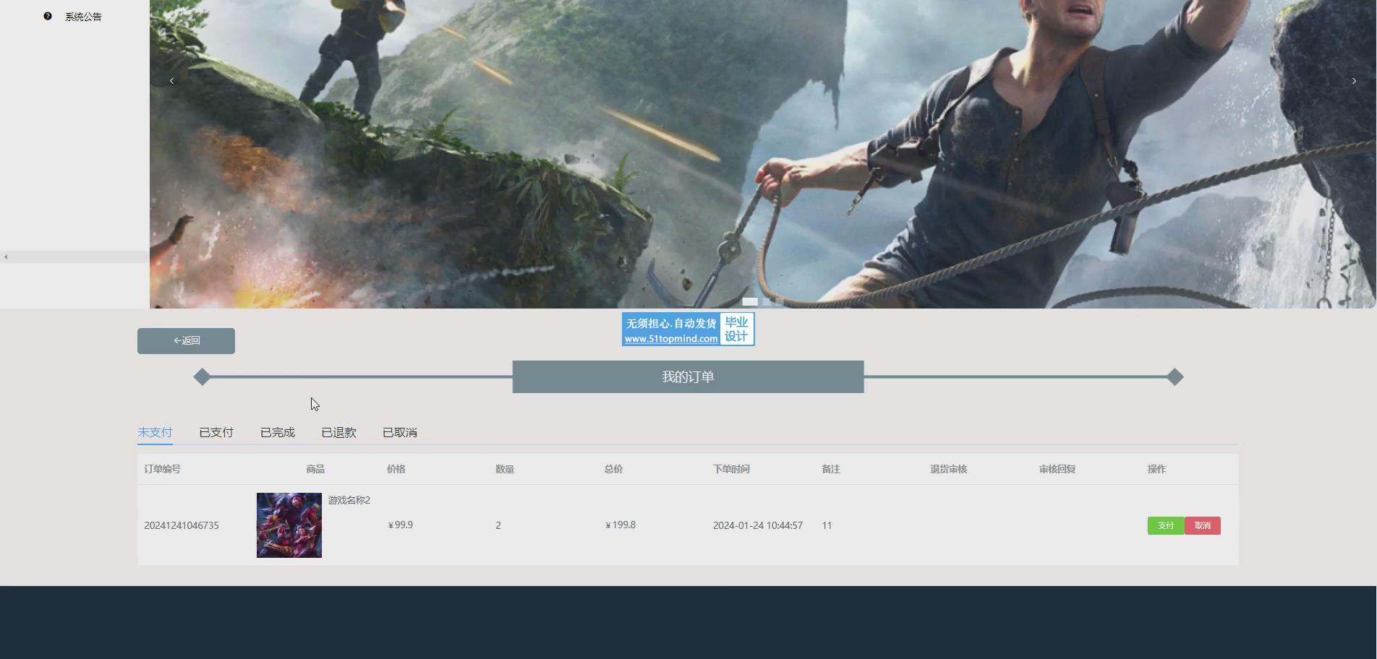Click the 总价 column header
This screenshot has width=1377, height=659.
(x=613, y=469)
